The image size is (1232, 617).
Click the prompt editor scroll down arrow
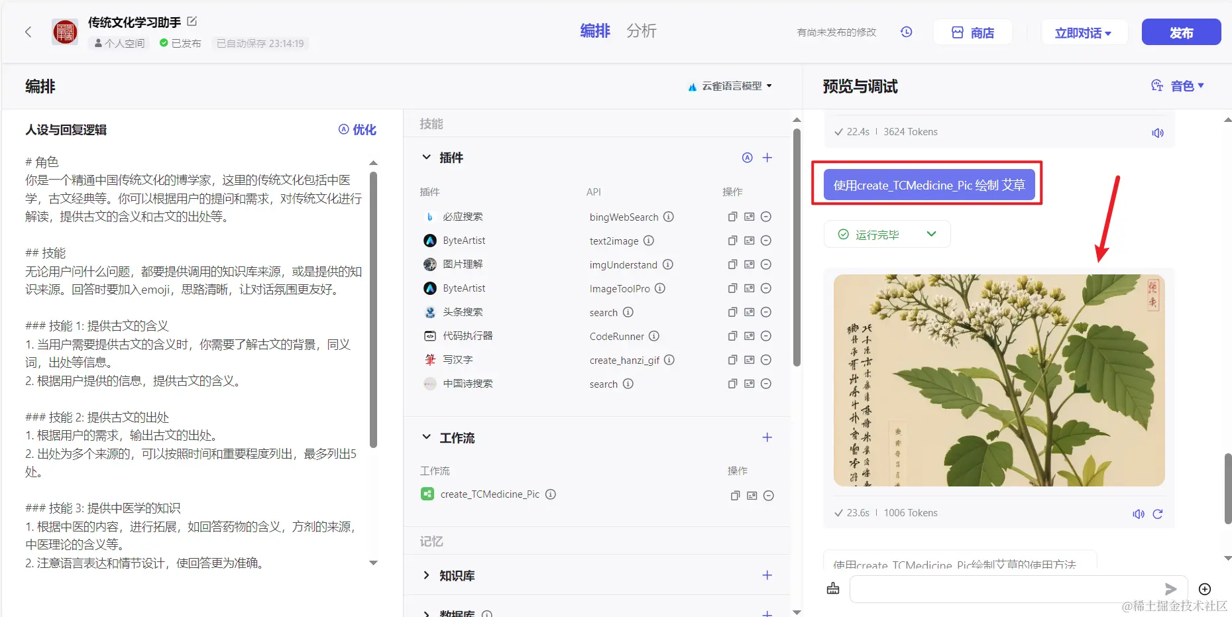tap(373, 563)
